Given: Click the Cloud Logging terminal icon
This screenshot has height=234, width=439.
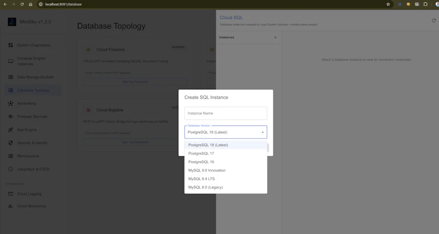Looking at the screenshot, I should [10, 194].
